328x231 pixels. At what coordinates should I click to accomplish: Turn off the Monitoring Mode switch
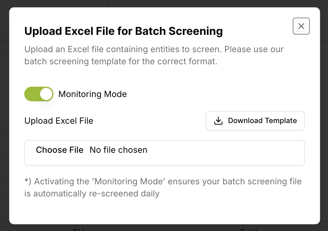coord(39,94)
